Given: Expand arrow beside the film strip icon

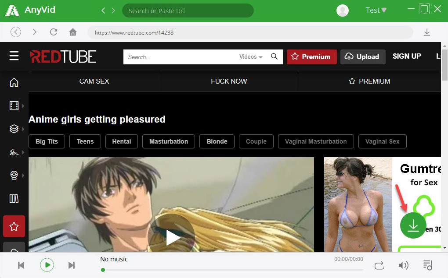Looking at the screenshot, I should tap(23, 106).
